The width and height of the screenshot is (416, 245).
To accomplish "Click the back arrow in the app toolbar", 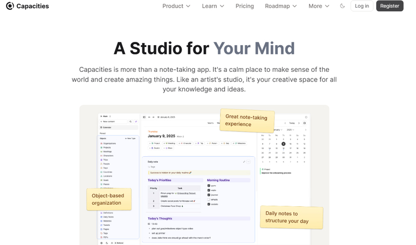I will (149, 117).
